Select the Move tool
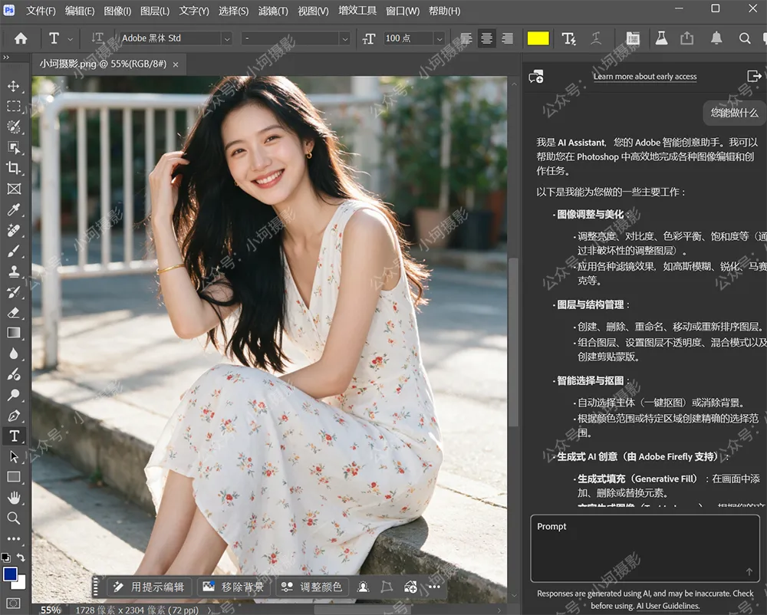Screen dimensions: 767x615 pyautogui.click(x=14, y=86)
